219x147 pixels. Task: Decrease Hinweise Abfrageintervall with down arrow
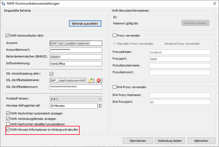(100, 107)
